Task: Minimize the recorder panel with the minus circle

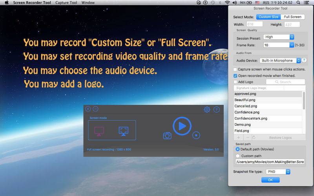Action: click(95, 109)
